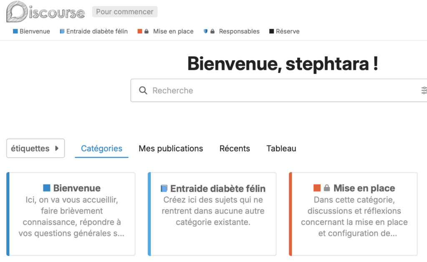This screenshot has width=427, height=262.
Task: Click book icon on Entraide diabète félin card
Action: click(164, 189)
